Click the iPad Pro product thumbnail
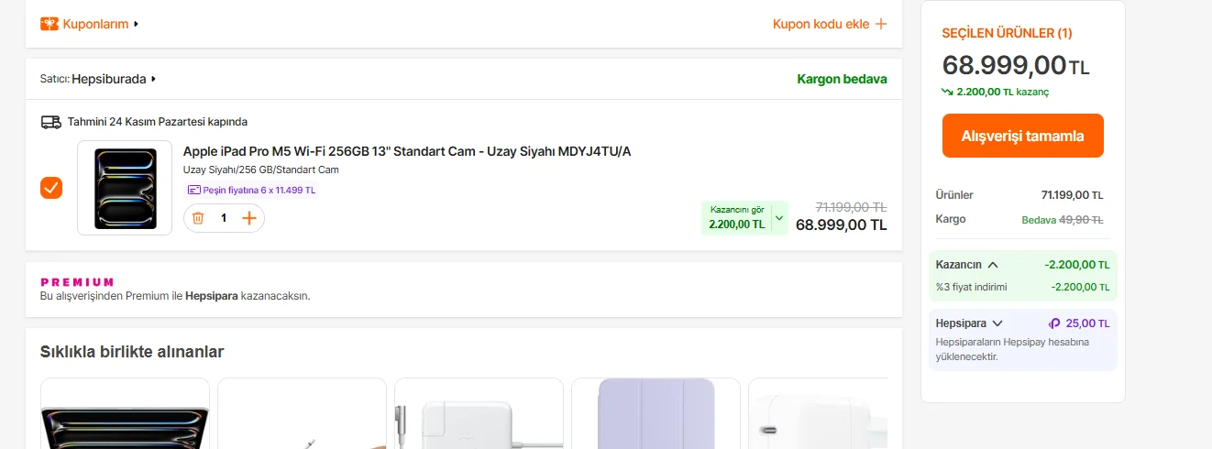Viewport: 1212px width, 449px height. coord(125,188)
